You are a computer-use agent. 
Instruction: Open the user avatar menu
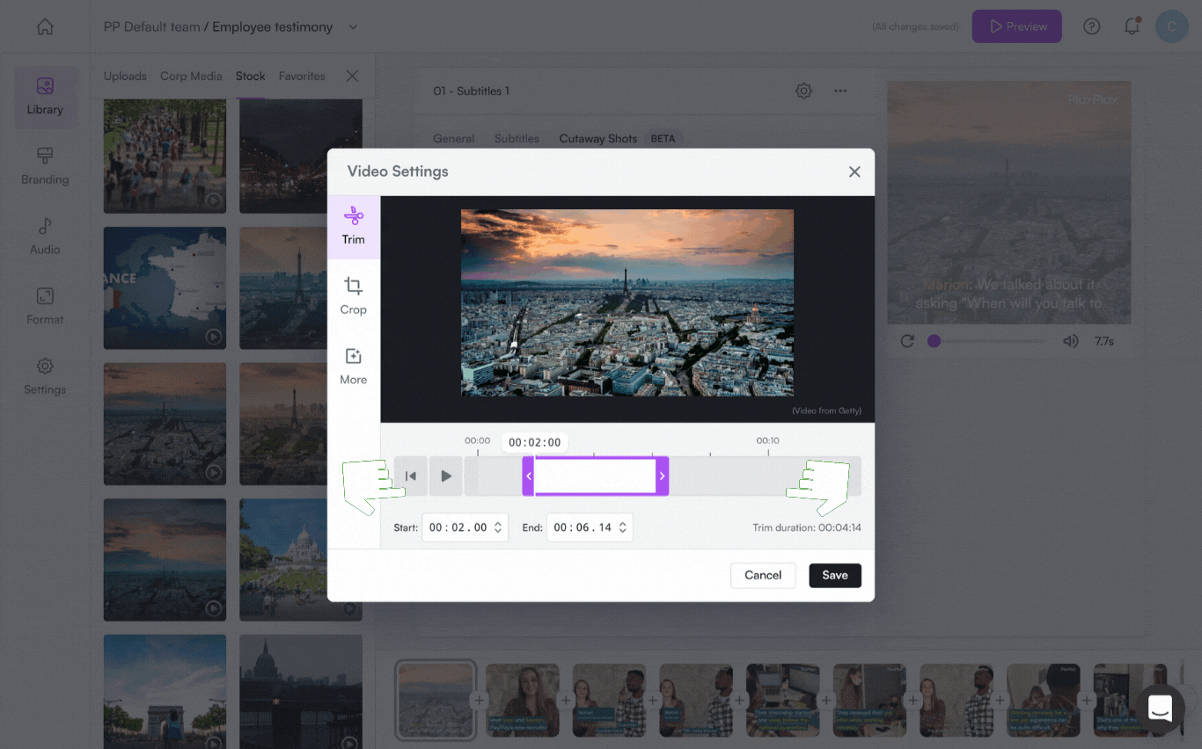pyautogui.click(x=1171, y=26)
